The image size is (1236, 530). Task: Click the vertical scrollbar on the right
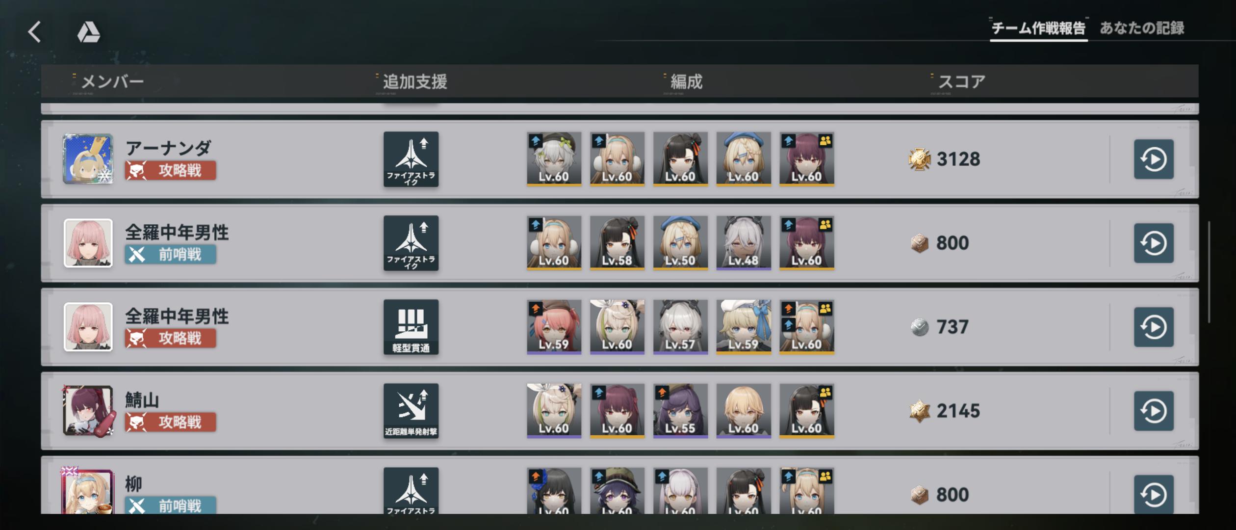point(1209,272)
